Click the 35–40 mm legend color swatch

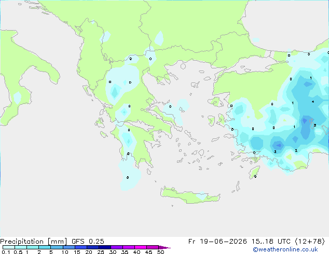(x=128, y=247)
